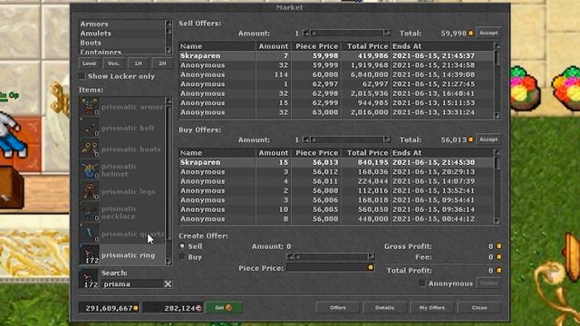The width and height of the screenshot is (580, 326).
Task: Toggle the Voc. filter button
Action: (x=113, y=63)
